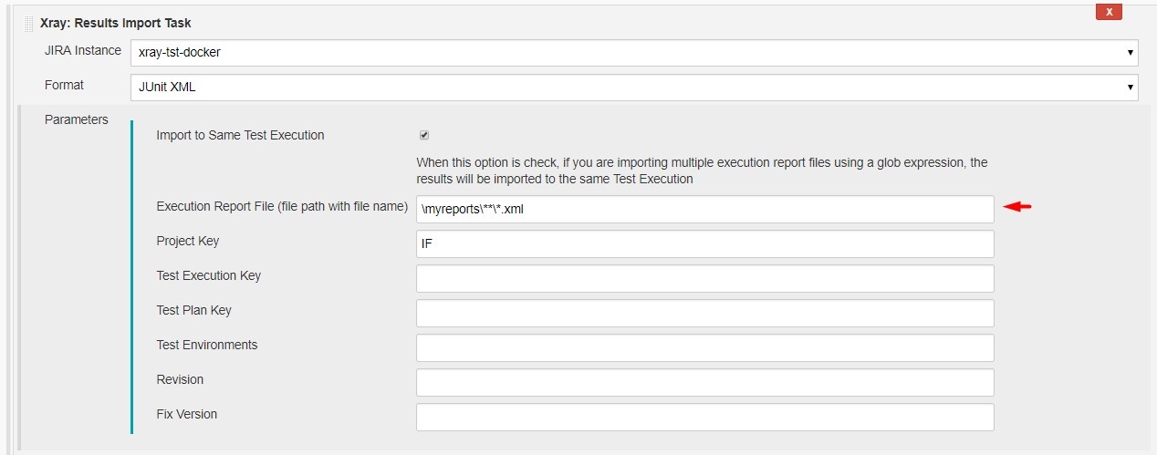Select the Fix Version input field
Screen dimensions: 1157x455
(x=705, y=417)
